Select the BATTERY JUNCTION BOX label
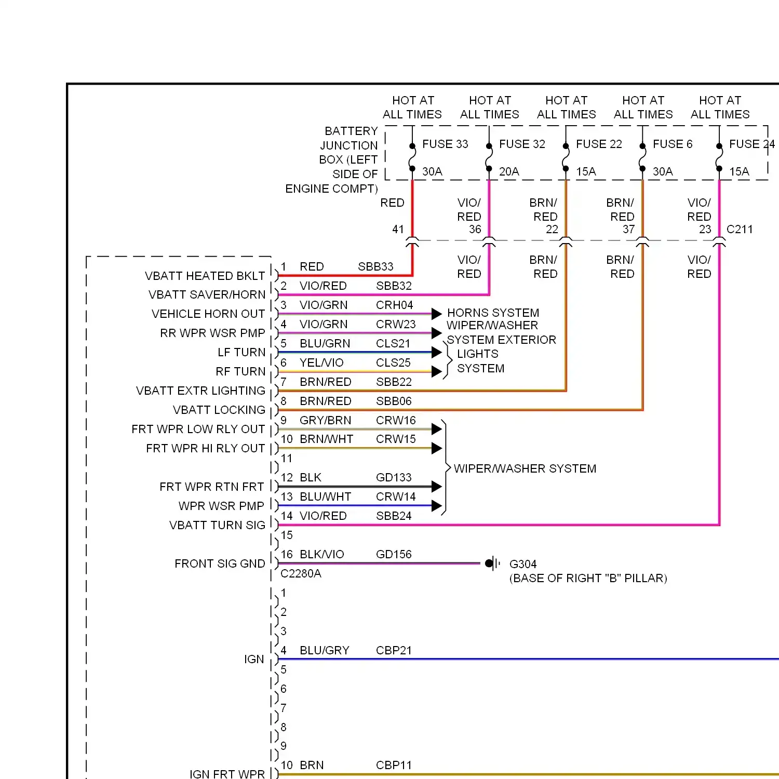 332,160
